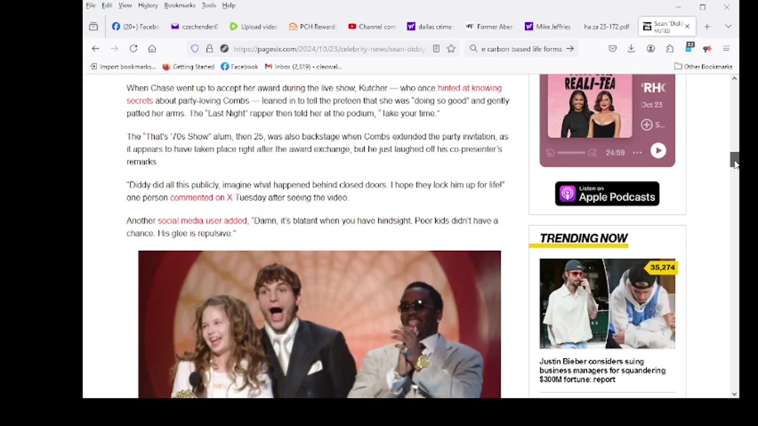This screenshot has height=426, width=758.
Task: Open the podcast player more options dots
Action: point(637,153)
